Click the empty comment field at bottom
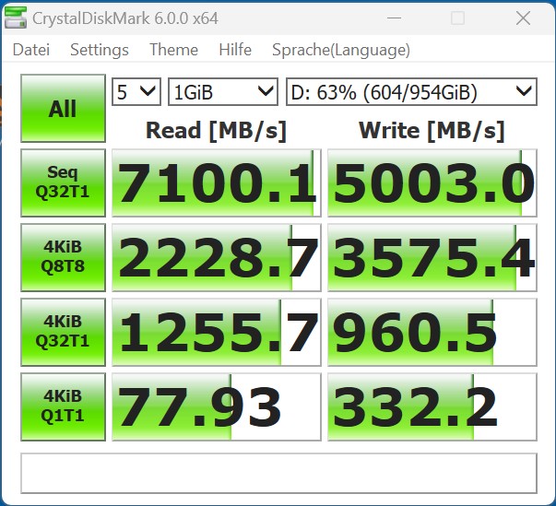 [x=278, y=473]
